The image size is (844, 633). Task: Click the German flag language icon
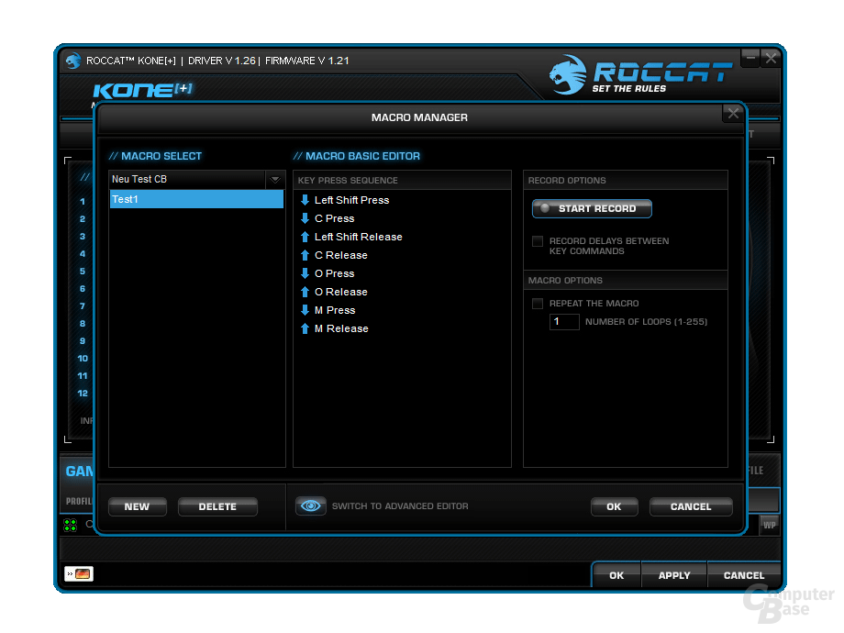point(79,573)
